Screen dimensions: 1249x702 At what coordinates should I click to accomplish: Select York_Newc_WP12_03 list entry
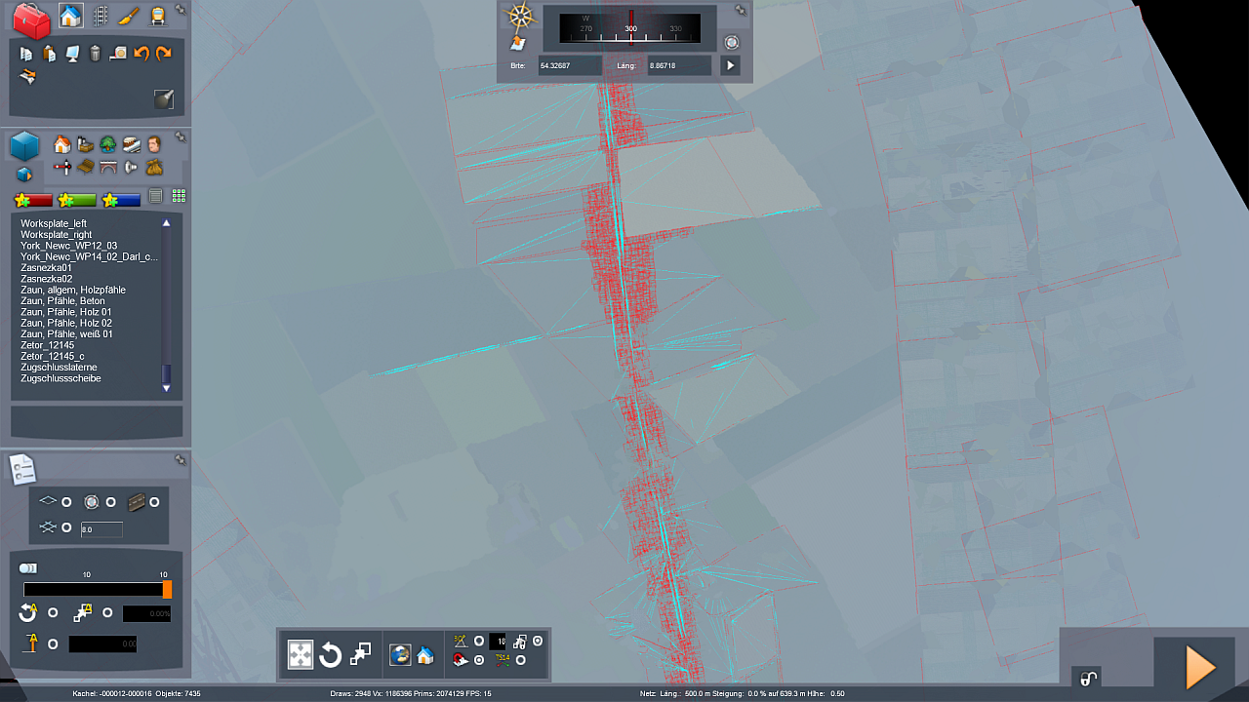[68, 246]
